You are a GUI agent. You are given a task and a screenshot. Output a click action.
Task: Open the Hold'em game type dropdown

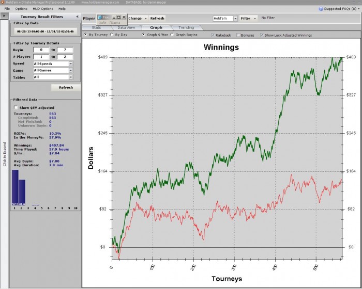[x=235, y=19]
